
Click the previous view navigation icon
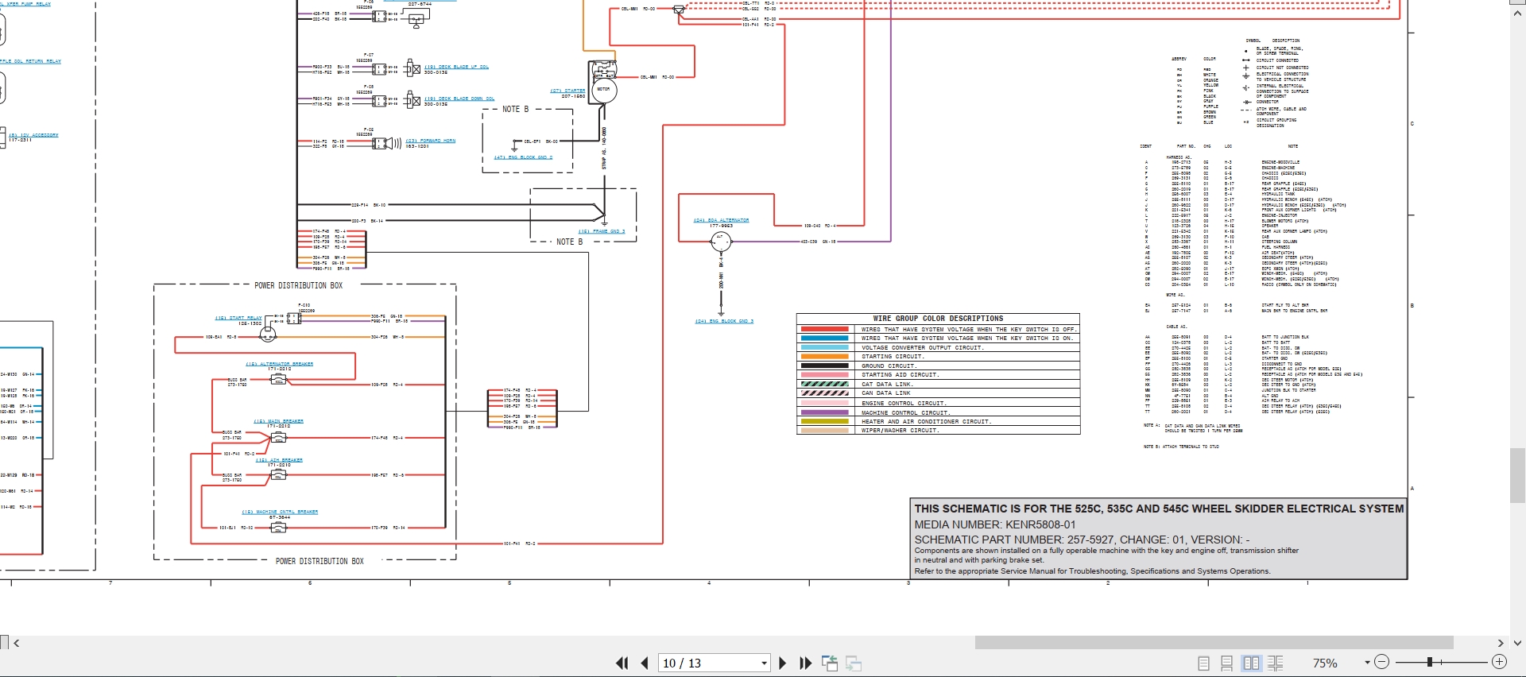pyautogui.click(x=830, y=663)
